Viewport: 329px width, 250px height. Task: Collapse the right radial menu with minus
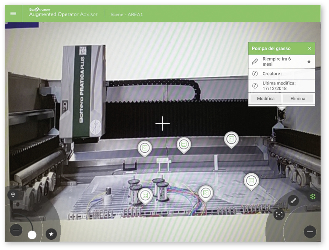(x=310, y=232)
